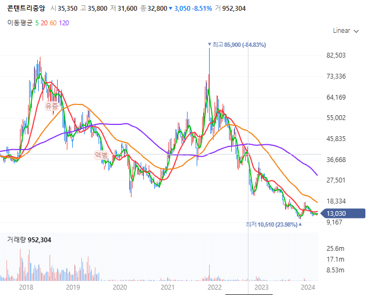Click the header volume value 952,304
Image resolution: width=367 pixels, height=295 pixels.
(x=234, y=9)
